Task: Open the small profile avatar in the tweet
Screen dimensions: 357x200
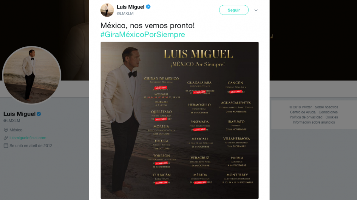Action: click(107, 10)
